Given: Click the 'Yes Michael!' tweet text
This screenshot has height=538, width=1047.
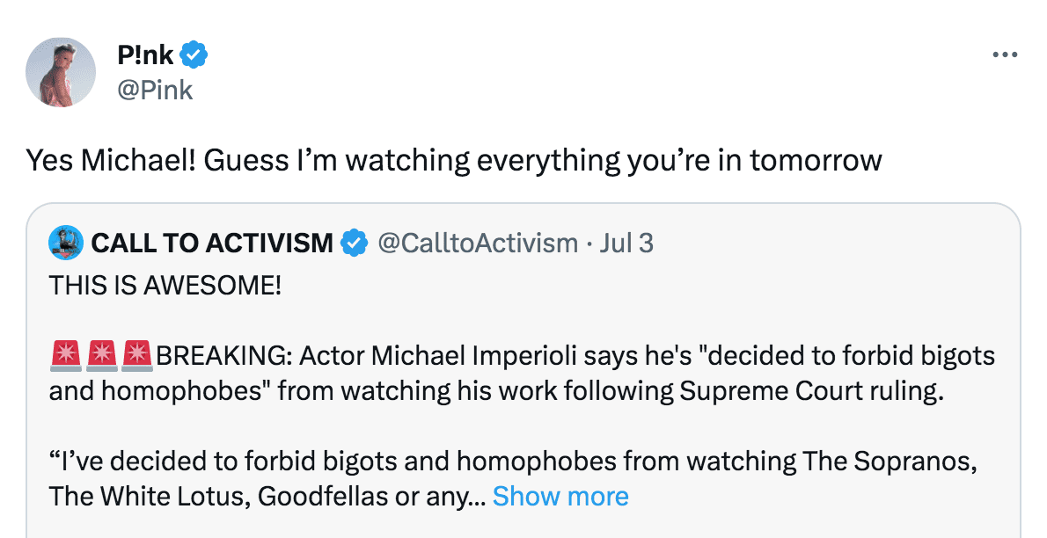Looking at the screenshot, I should (x=453, y=160).
